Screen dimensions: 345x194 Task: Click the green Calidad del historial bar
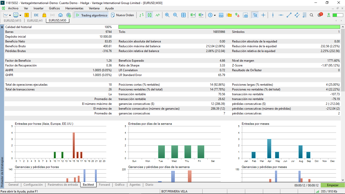point(229,27)
